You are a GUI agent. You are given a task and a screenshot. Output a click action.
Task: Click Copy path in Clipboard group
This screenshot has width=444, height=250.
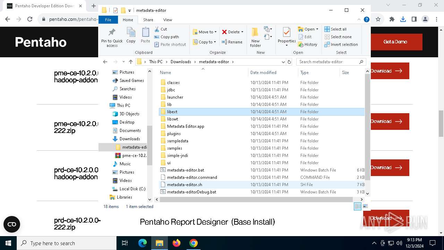166,37
